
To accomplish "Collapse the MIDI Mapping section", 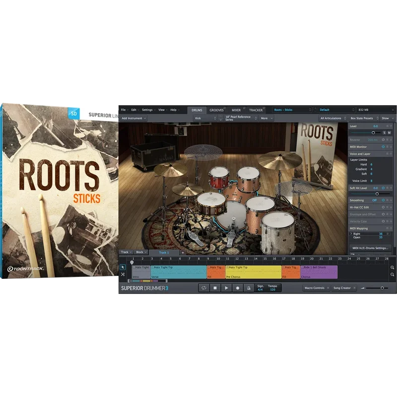I will pyautogui.click(x=391, y=228).
